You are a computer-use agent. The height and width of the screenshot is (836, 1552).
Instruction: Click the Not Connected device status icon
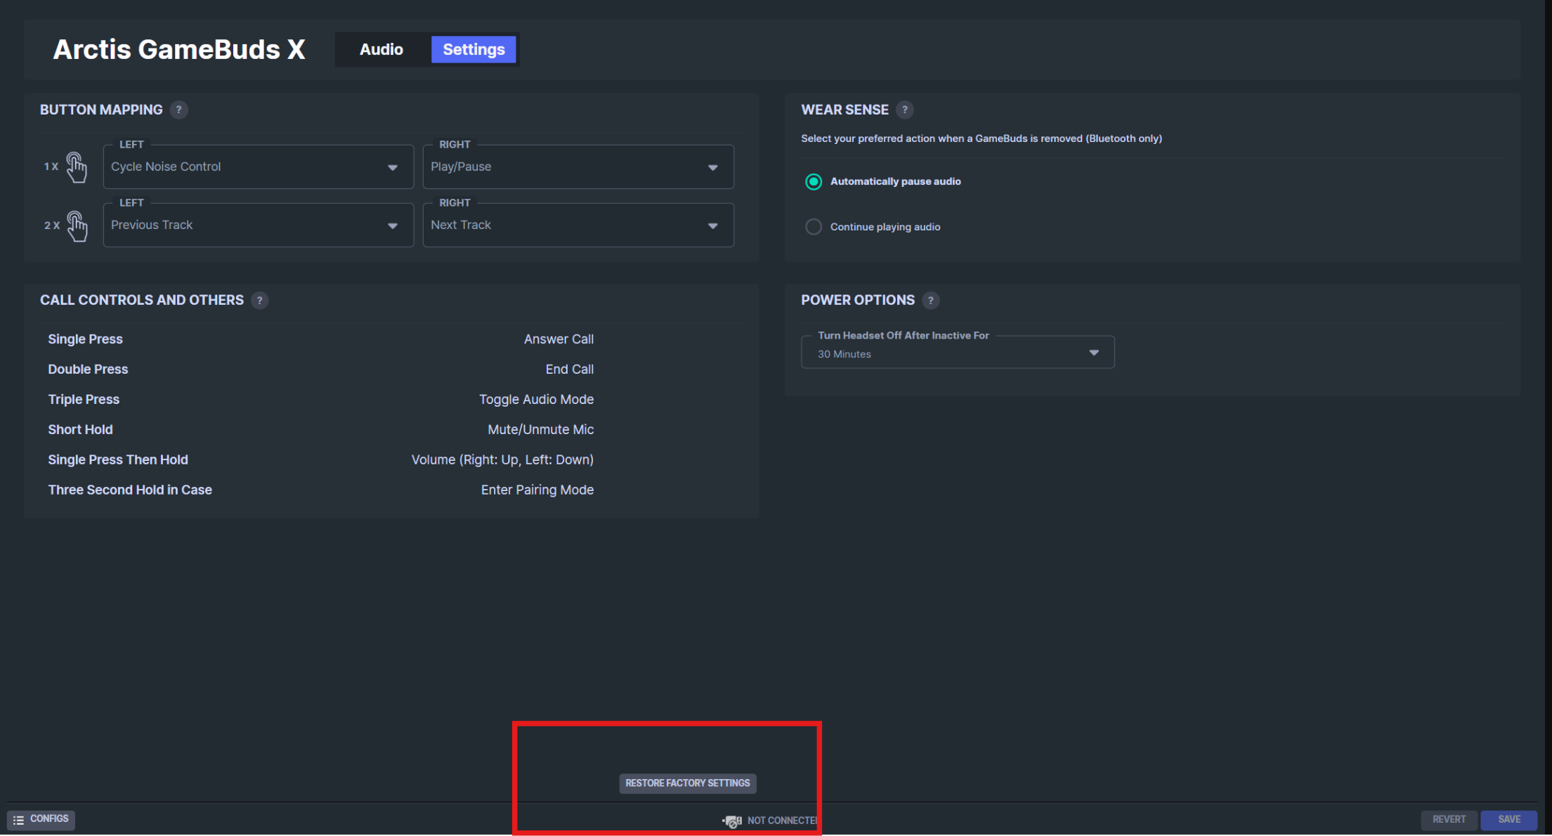tap(732, 821)
